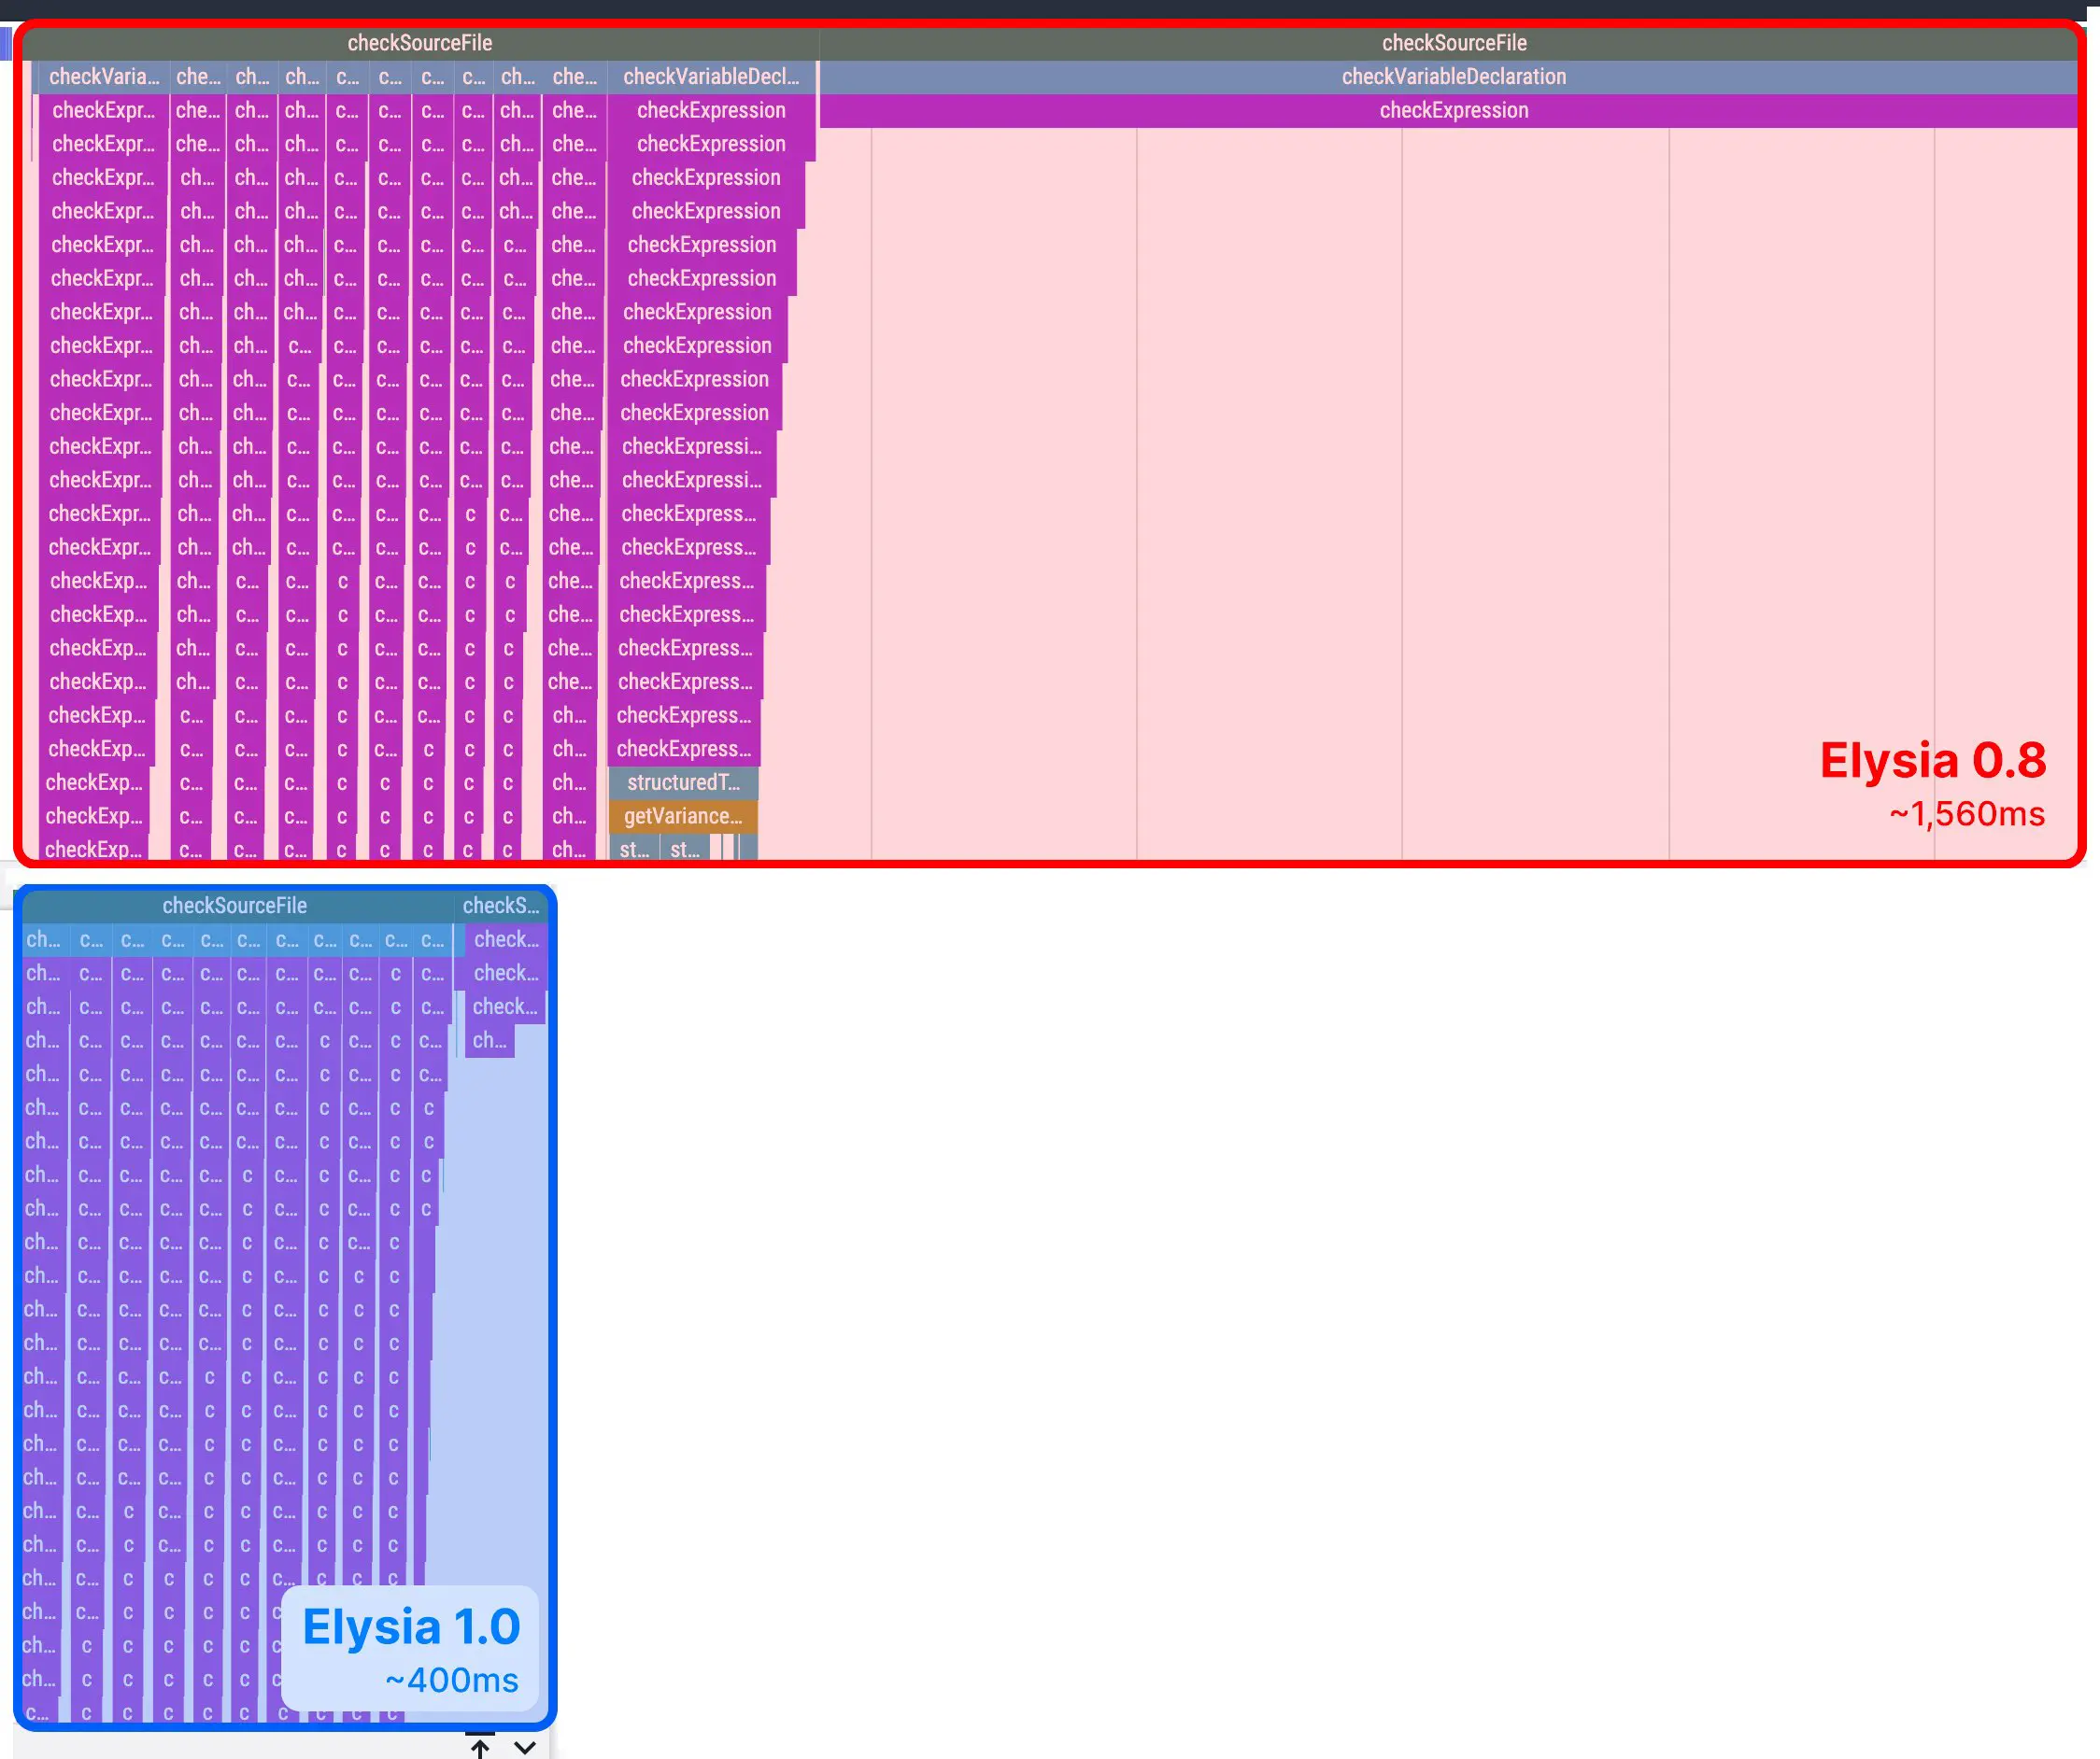Select the narrow ch frame in Elysia 1.0 fourth row
Image resolution: width=2100 pixels, height=1759 pixels.
coord(489,1040)
